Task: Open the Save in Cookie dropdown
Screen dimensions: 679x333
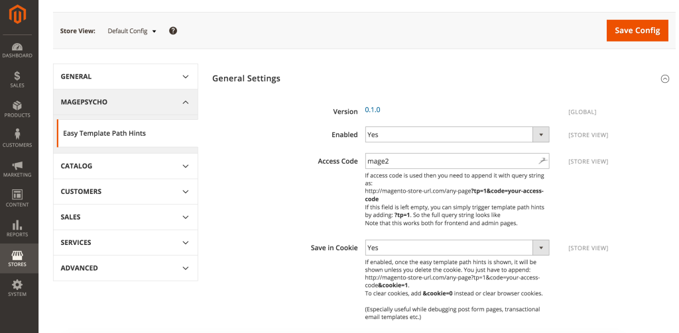Action: 457,248
